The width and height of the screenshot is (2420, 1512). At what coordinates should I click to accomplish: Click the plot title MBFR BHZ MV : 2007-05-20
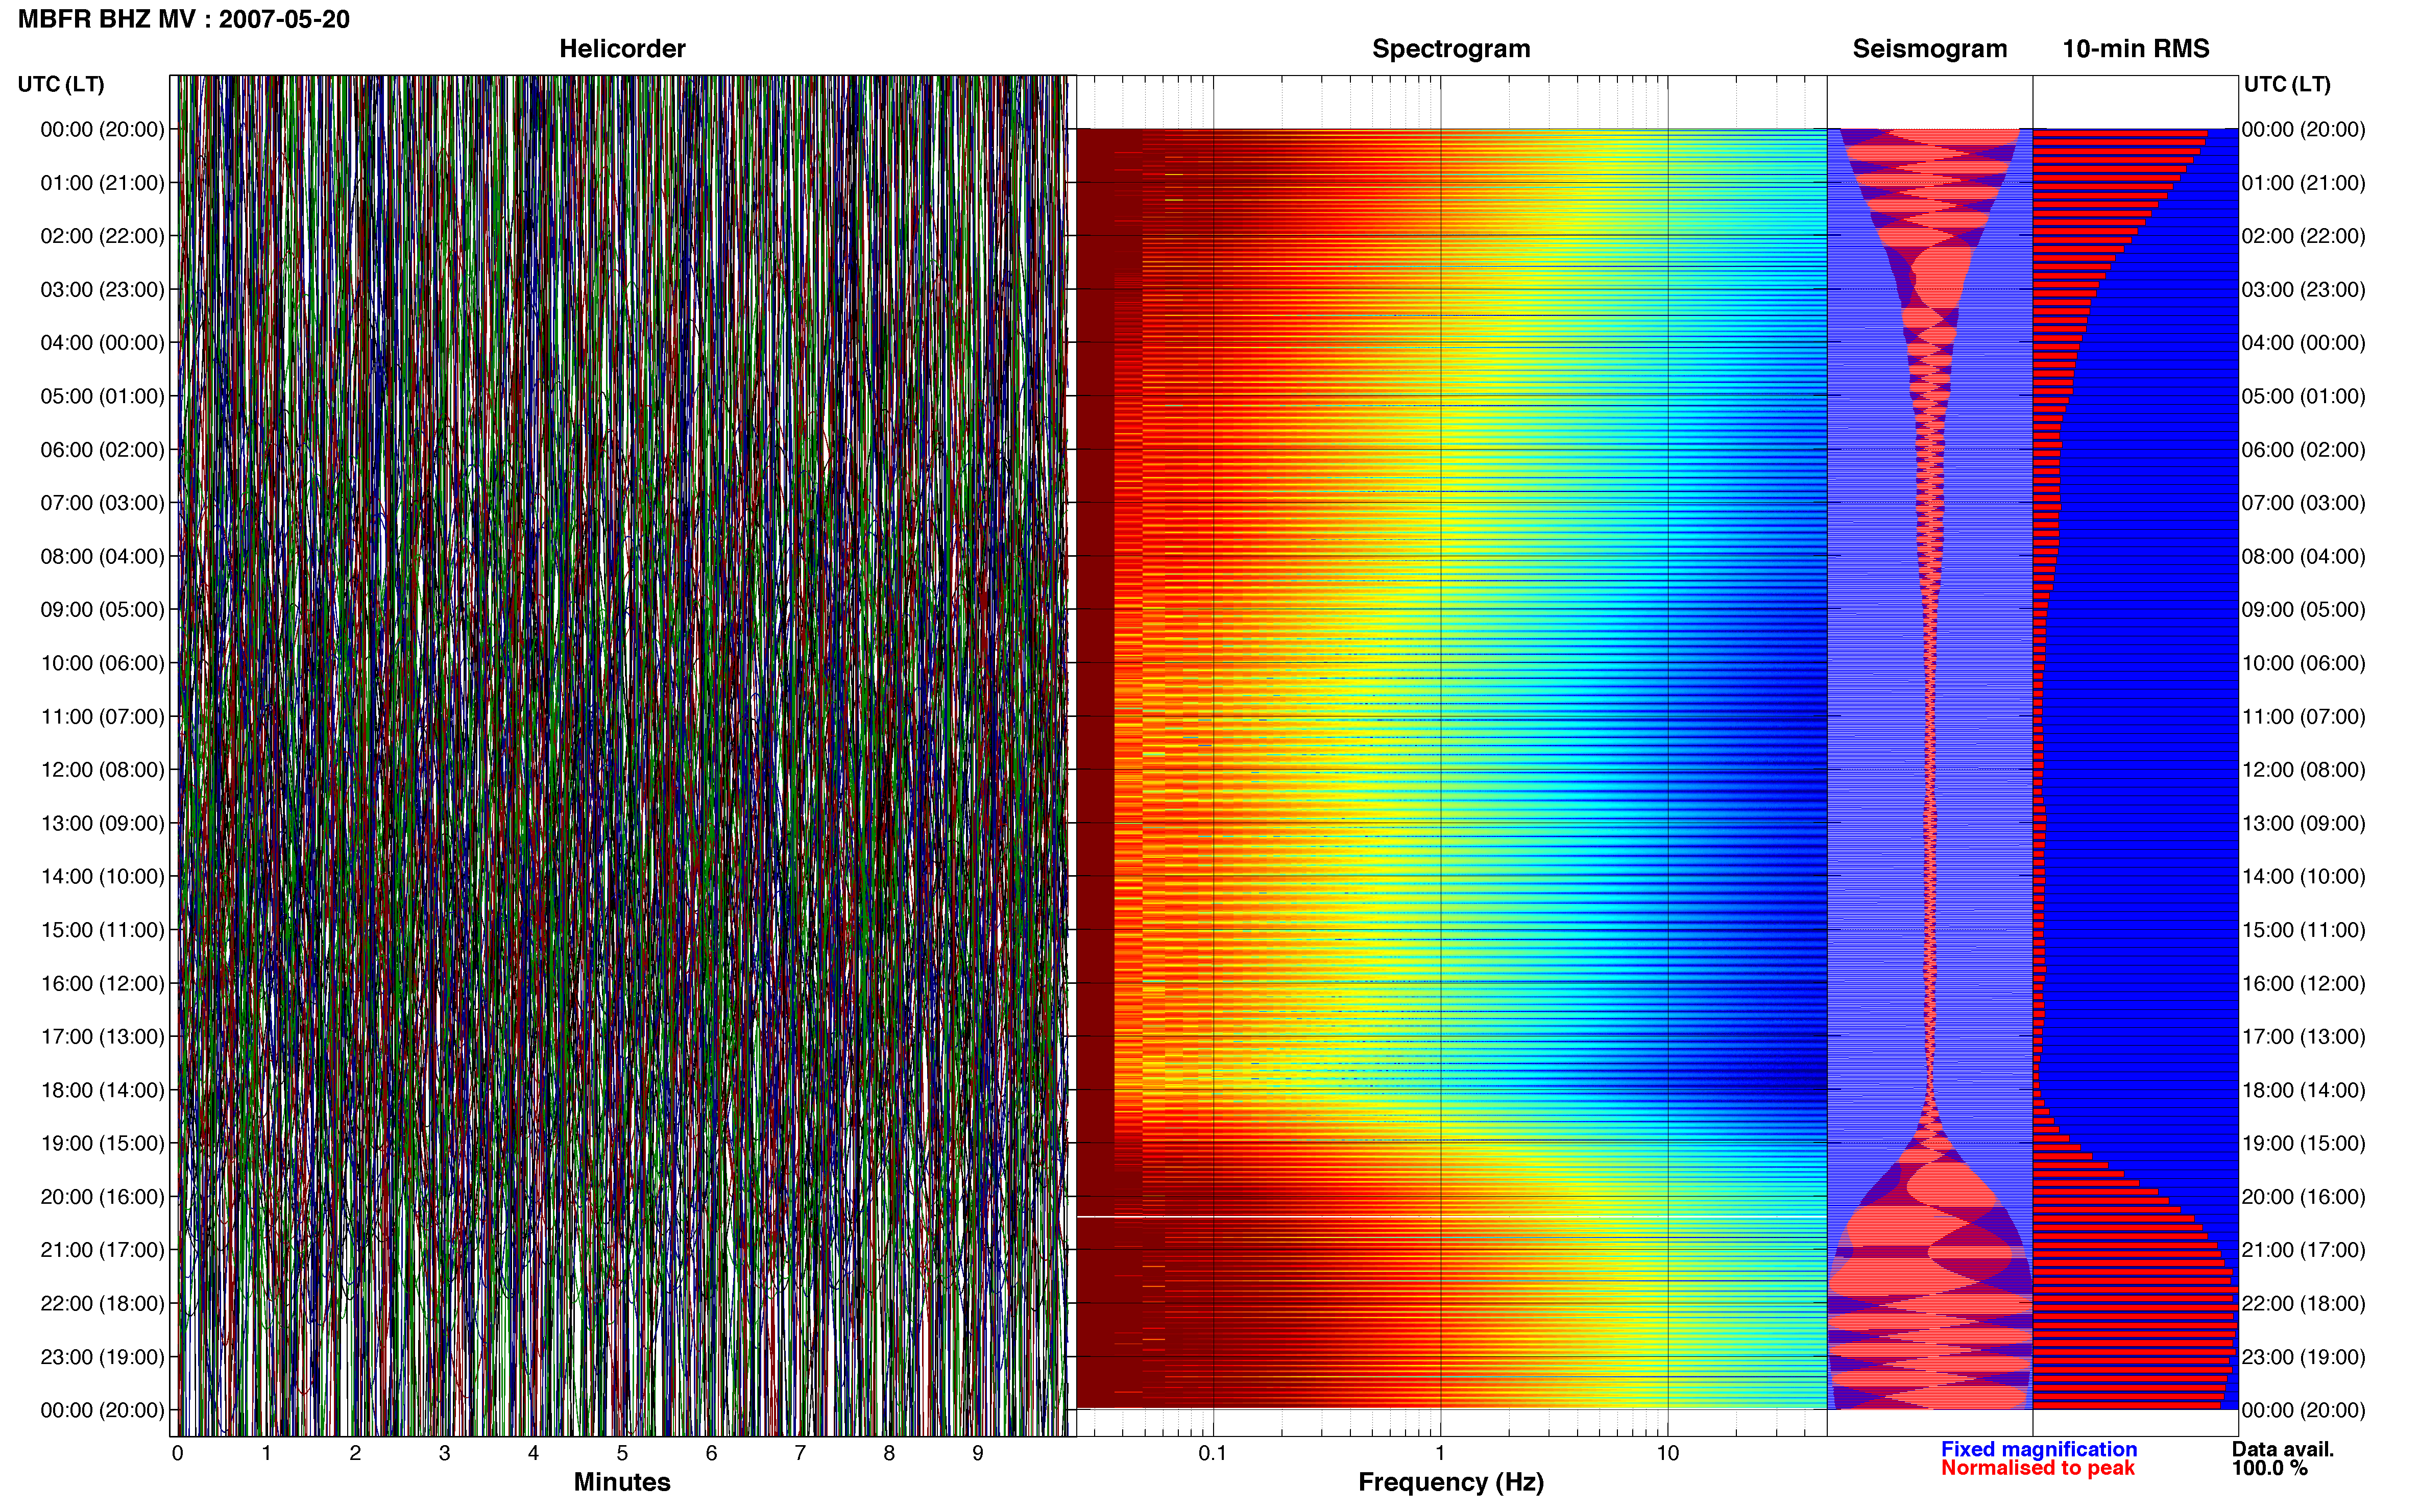coord(184,19)
